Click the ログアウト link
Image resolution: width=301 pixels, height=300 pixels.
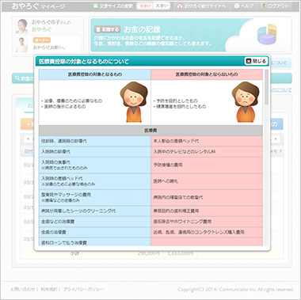click(x=278, y=6)
